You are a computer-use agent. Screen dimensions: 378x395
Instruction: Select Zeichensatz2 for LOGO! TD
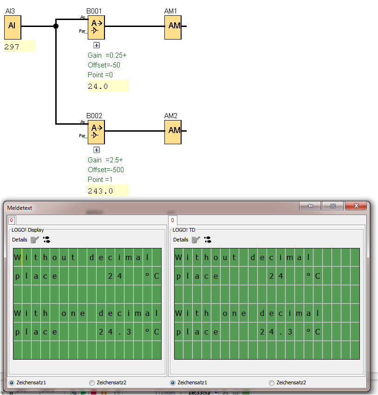(272, 382)
